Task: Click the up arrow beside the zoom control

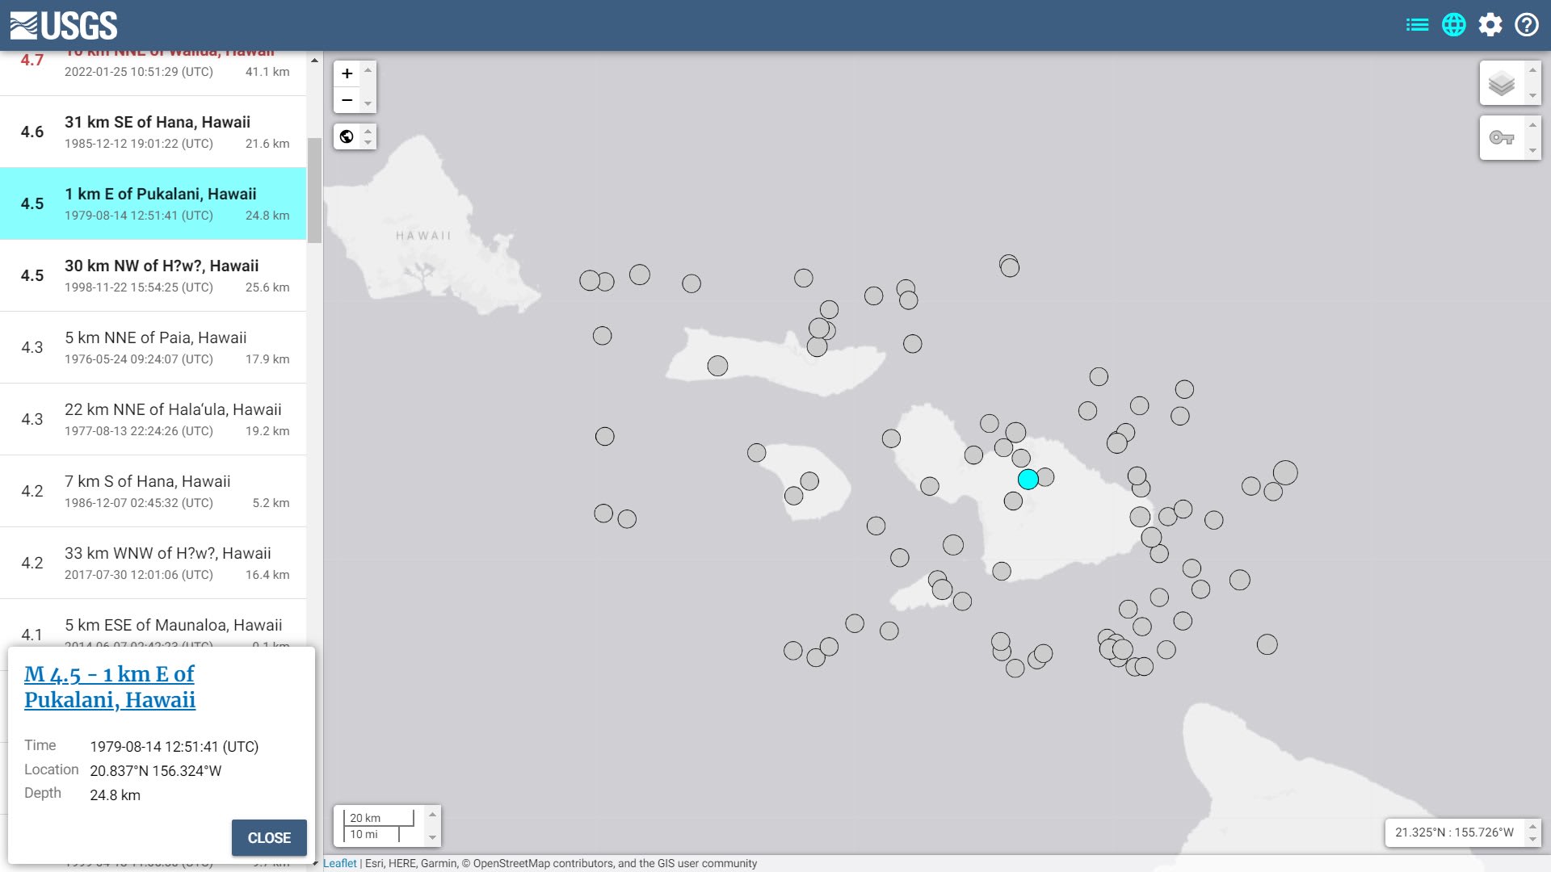Action: [368, 70]
